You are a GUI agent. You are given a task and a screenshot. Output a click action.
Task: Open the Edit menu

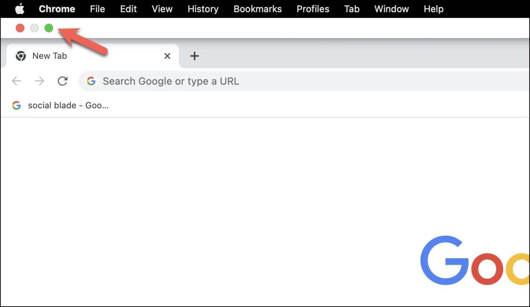pyautogui.click(x=128, y=9)
